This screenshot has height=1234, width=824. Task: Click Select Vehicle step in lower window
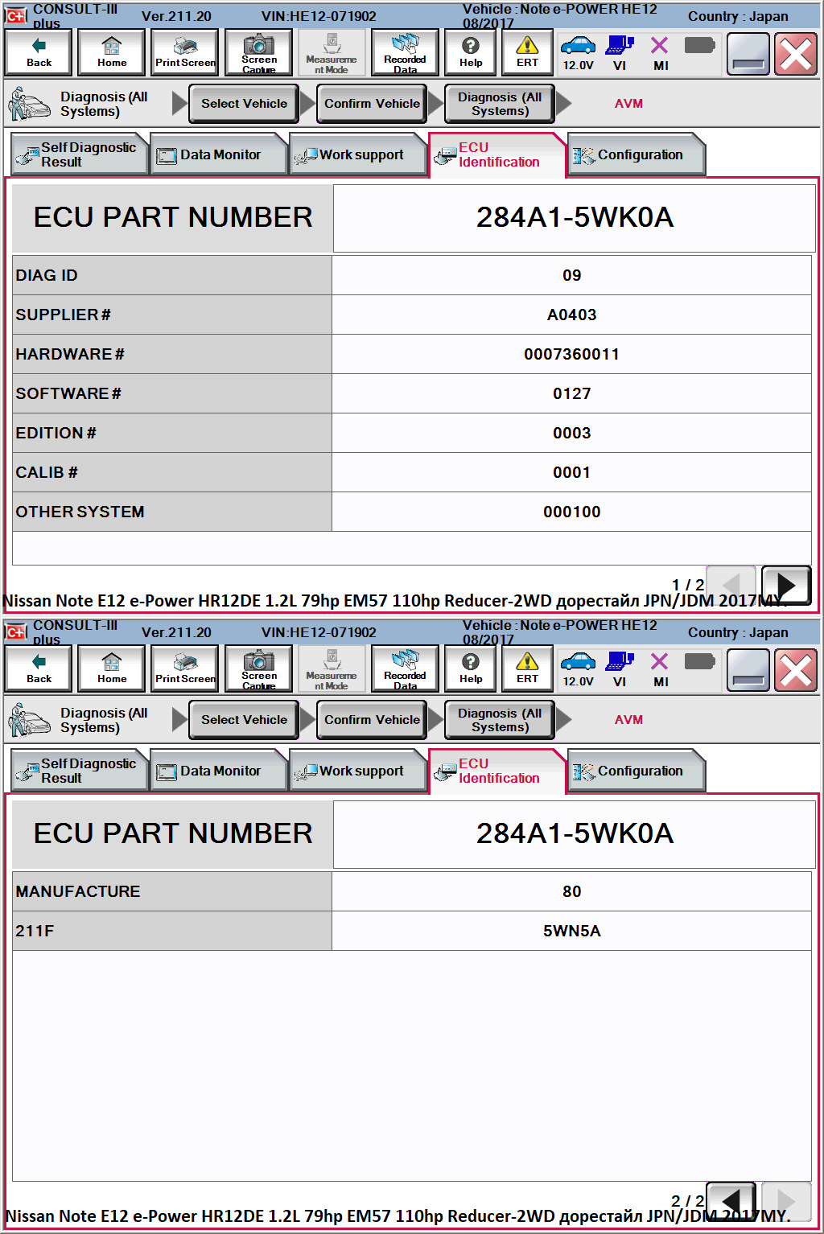tap(244, 720)
